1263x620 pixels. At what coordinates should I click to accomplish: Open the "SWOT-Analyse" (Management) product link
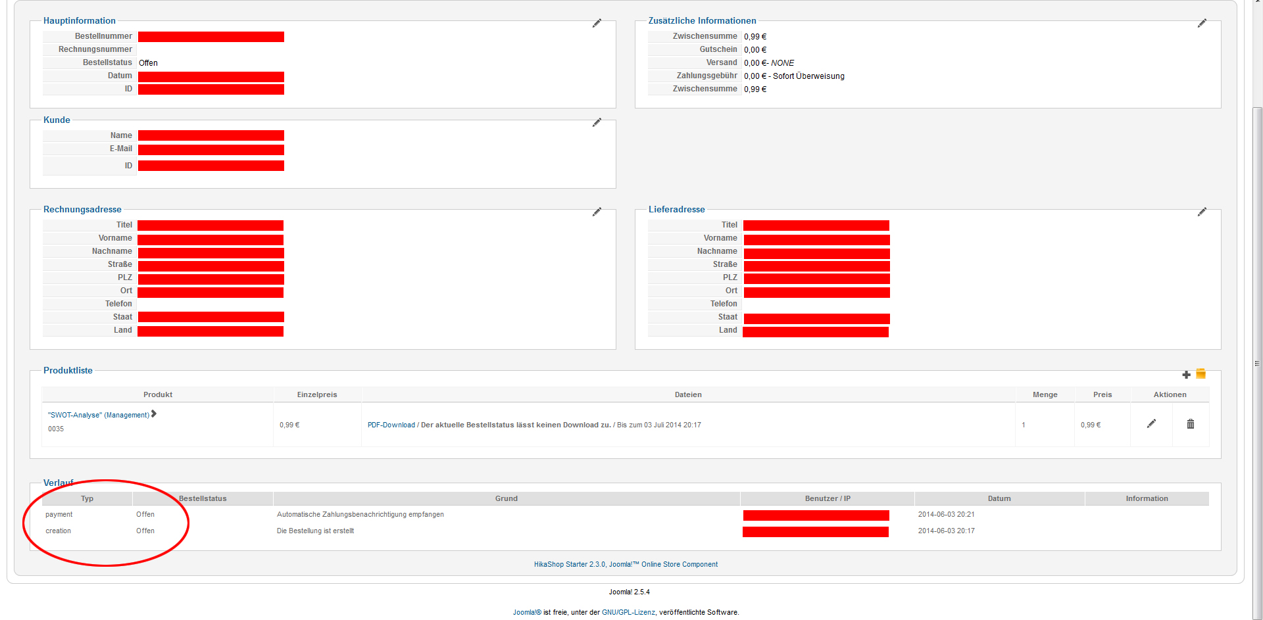click(99, 415)
